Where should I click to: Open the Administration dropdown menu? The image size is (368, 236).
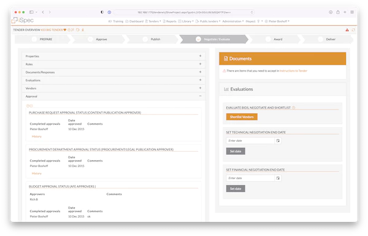tap(233, 21)
